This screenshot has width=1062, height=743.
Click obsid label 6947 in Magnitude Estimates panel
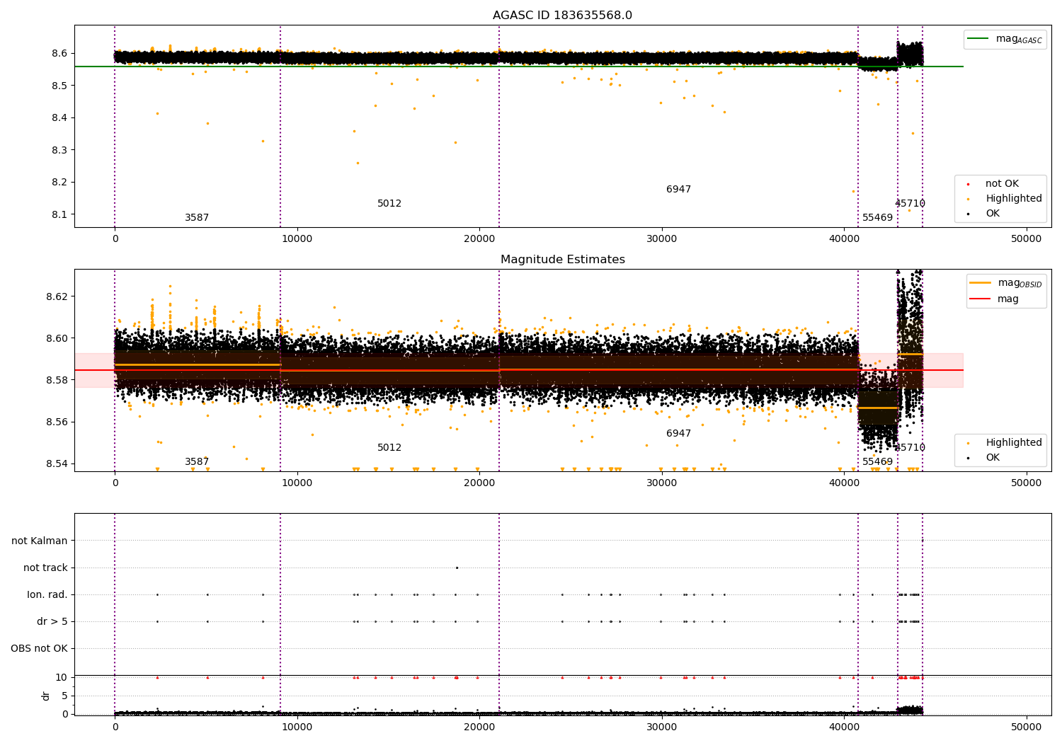point(678,434)
